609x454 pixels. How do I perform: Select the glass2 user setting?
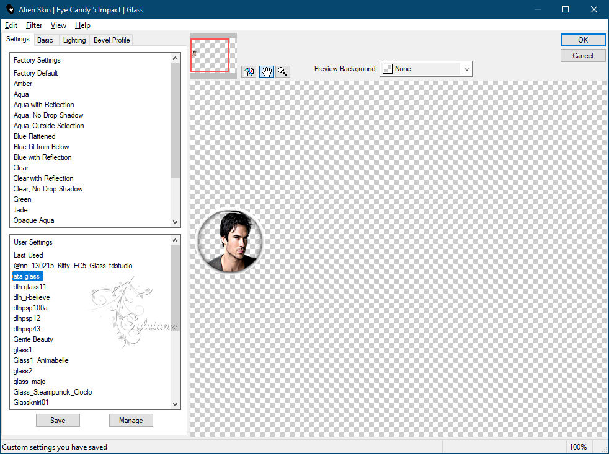(22, 370)
